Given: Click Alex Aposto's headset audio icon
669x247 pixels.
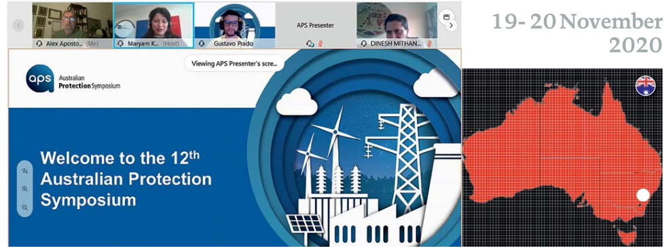Looking at the screenshot, I should coord(39,43).
